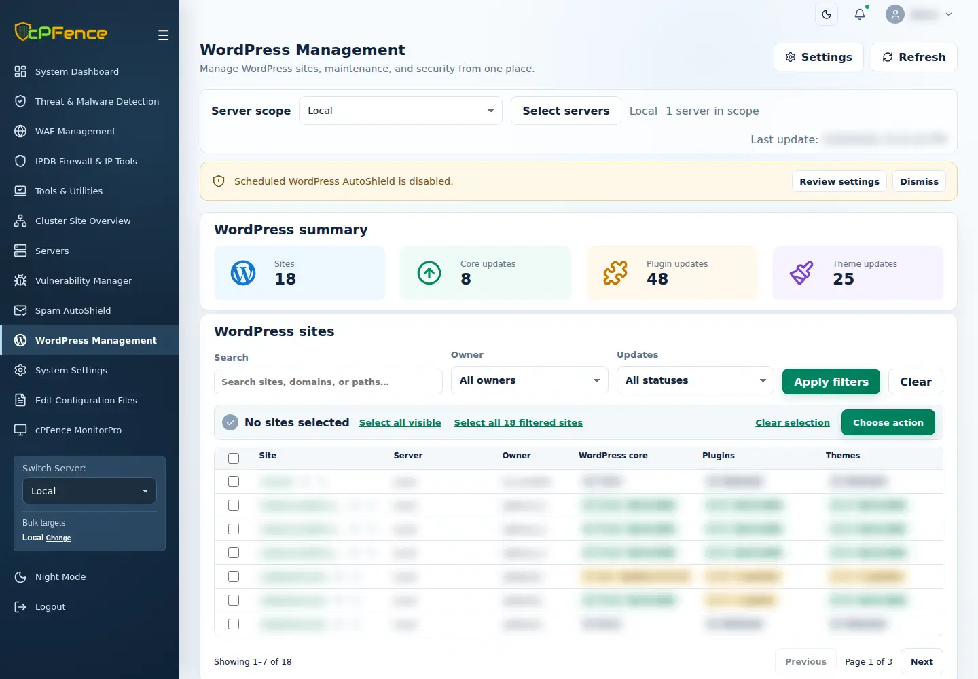Screen dimensions: 978x679
Task: Click the Threat & Malware Detection shield icon
Action: 20,101
